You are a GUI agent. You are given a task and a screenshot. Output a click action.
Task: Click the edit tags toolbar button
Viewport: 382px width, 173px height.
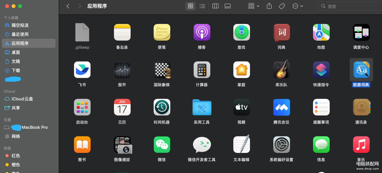(282, 6)
